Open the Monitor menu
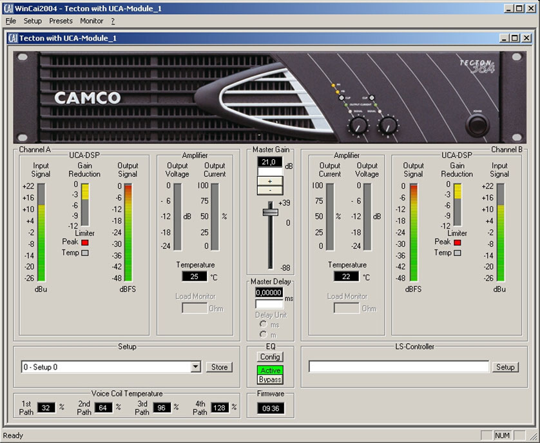Viewport: 540px width, 443px height. point(92,21)
